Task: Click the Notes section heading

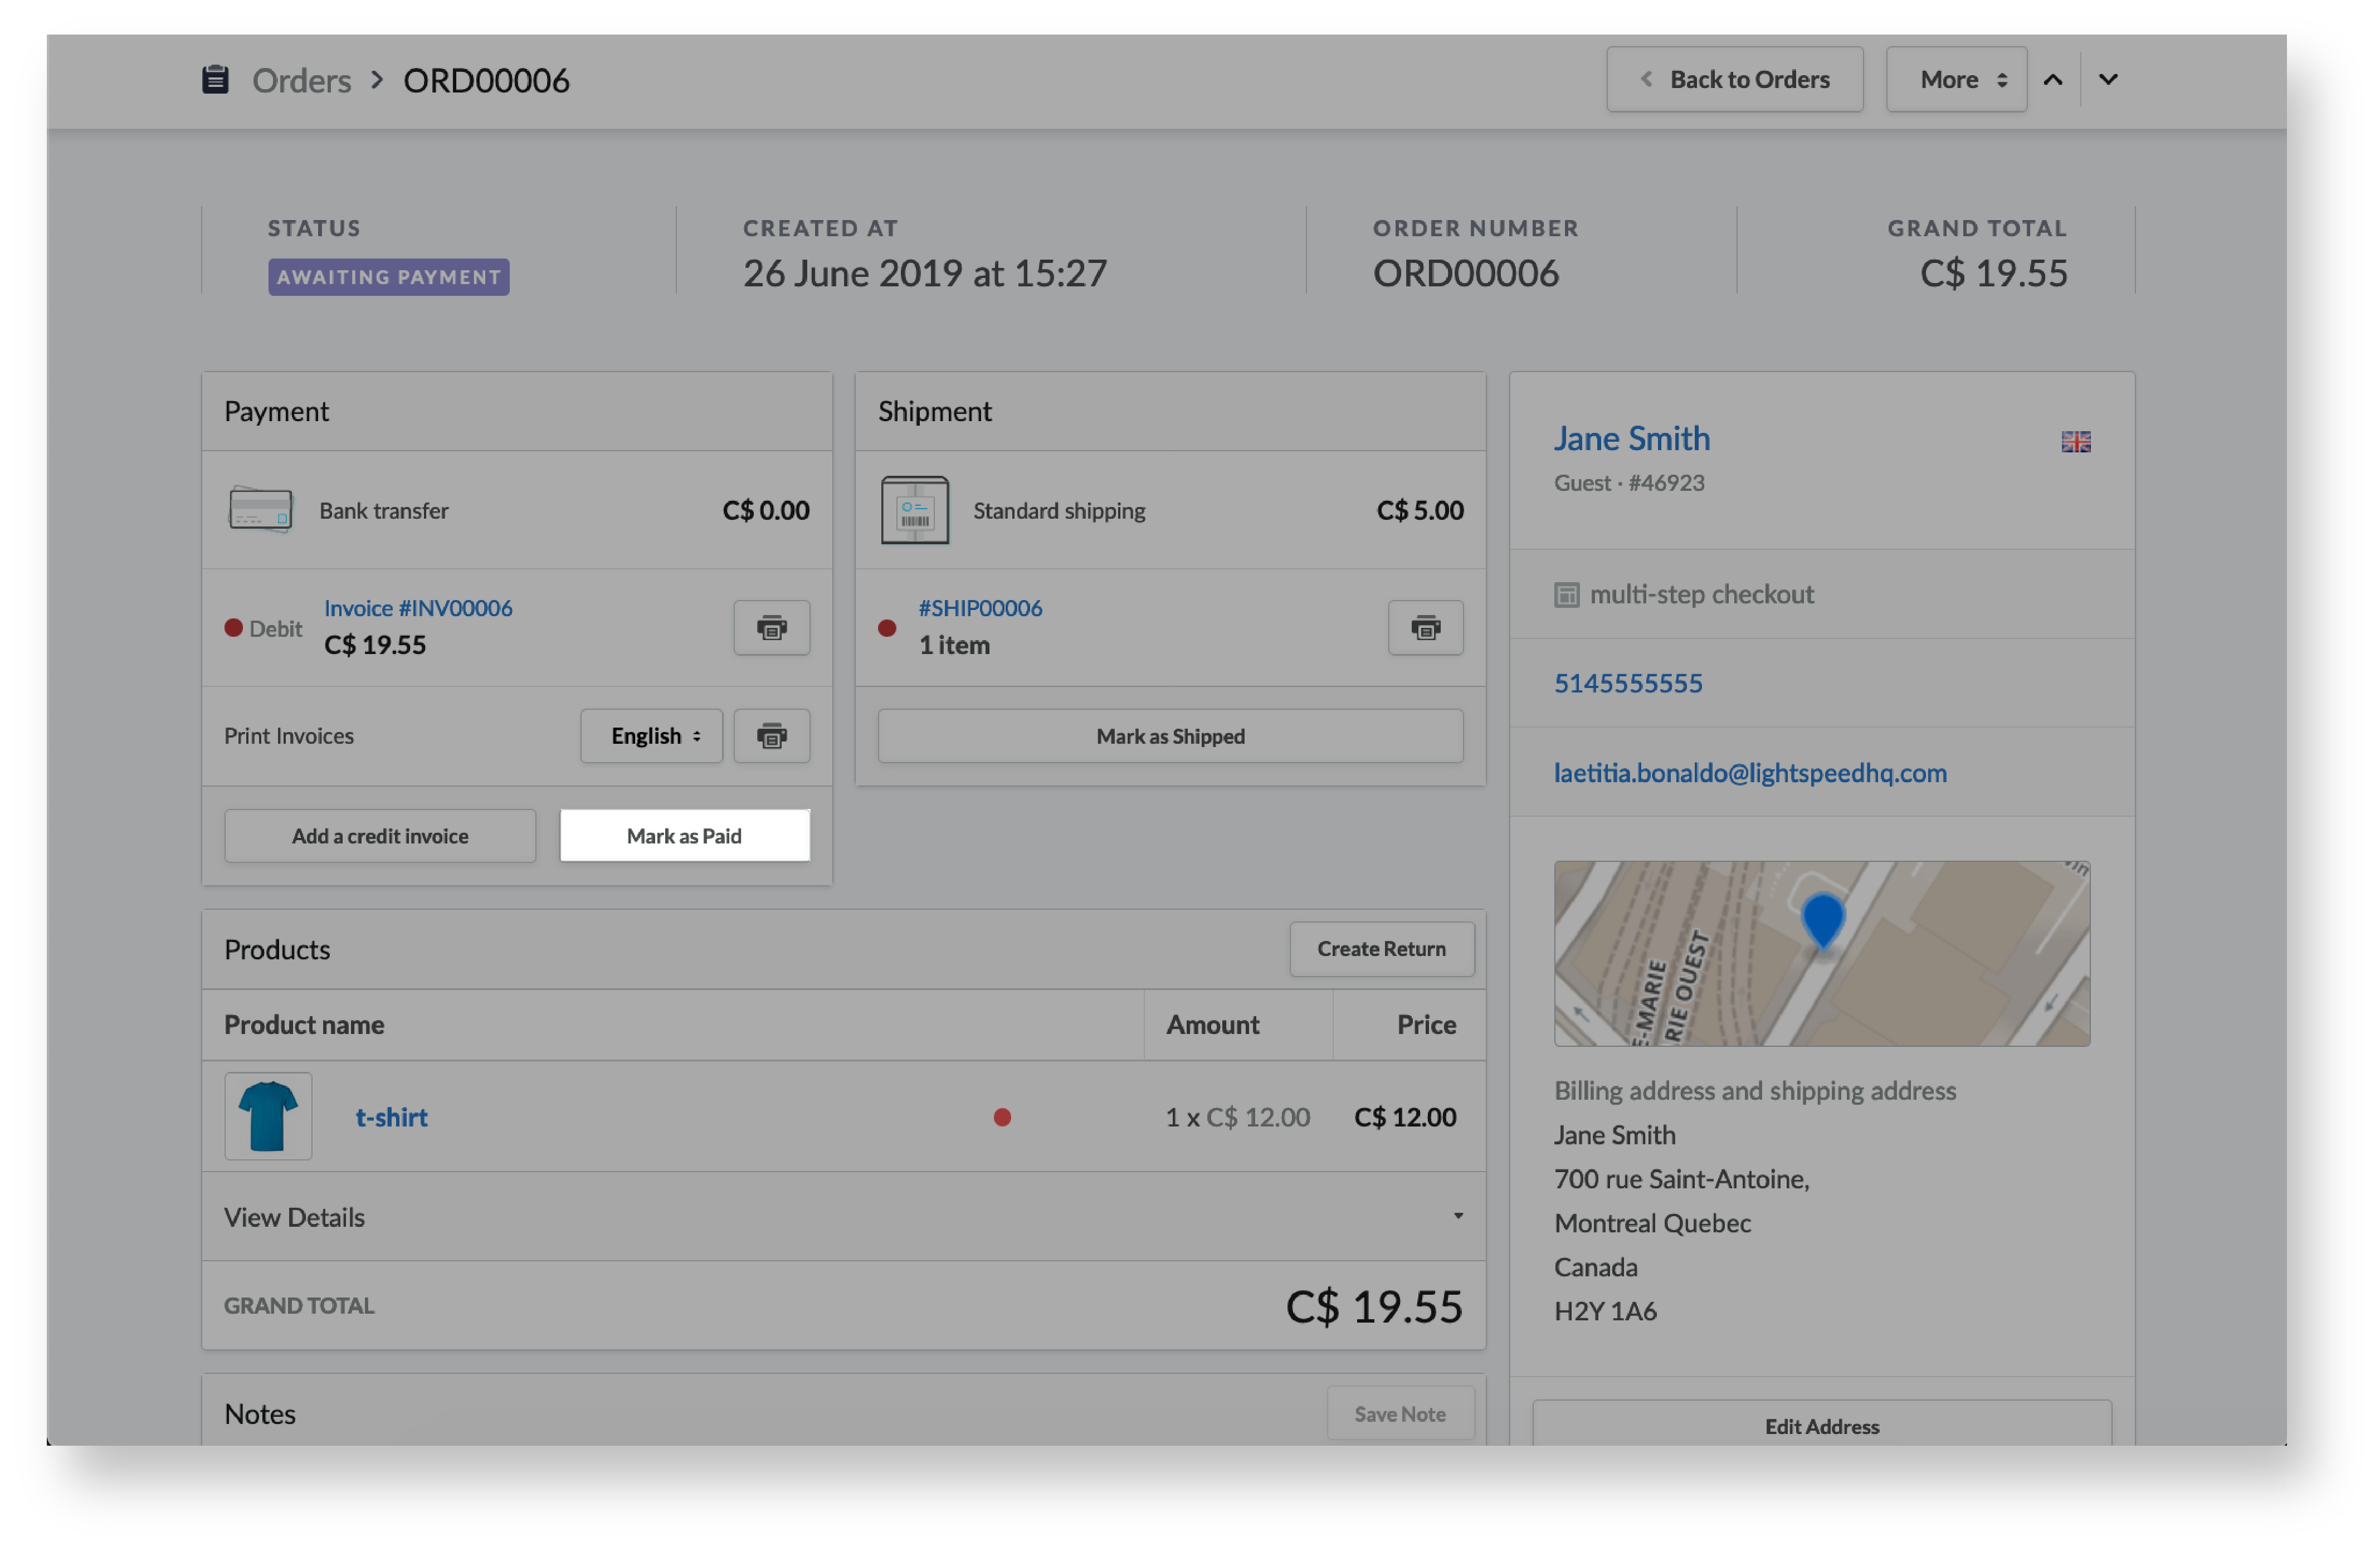Action: pos(260,1414)
